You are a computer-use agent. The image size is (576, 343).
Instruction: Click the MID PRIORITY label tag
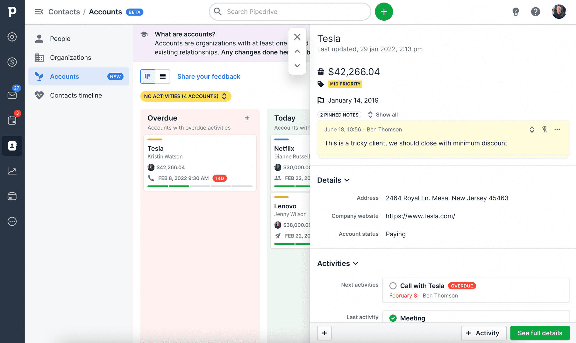click(x=345, y=84)
